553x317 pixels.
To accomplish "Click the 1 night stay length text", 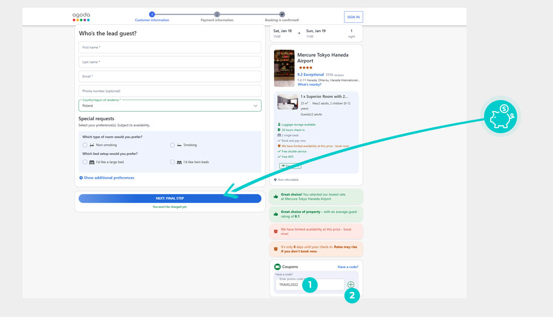I will [351, 34].
